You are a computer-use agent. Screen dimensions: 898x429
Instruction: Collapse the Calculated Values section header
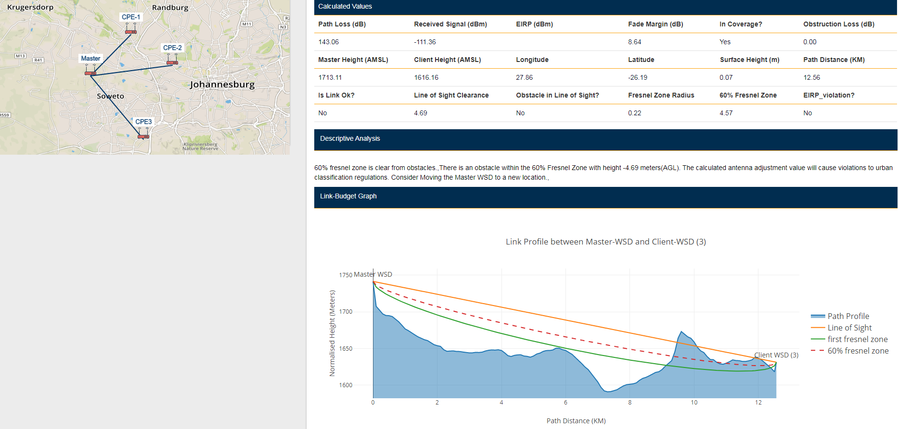(345, 7)
